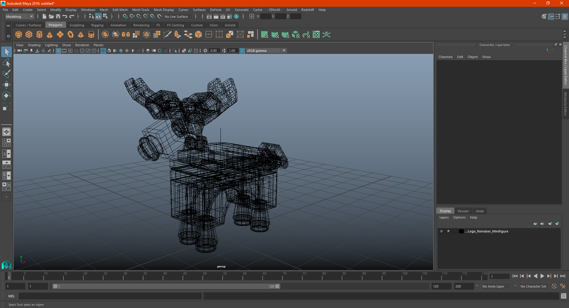Image resolution: width=569 pixels, height=308 pixels.
Task: Create a polygon cube from the shelf
Action: 29,35
